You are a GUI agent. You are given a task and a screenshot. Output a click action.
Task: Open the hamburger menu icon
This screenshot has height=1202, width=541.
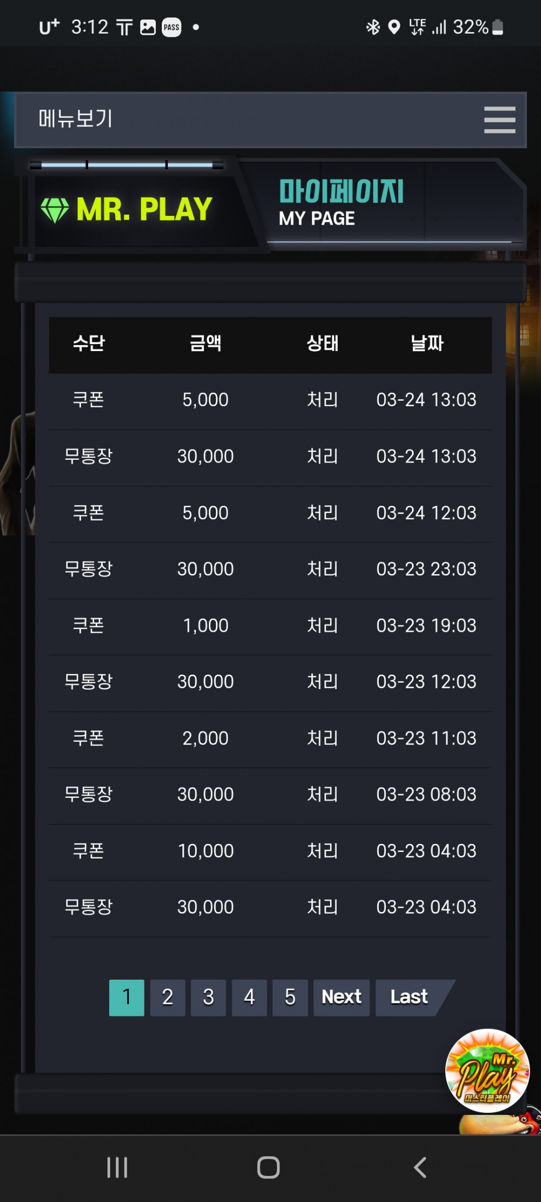point(499,120)
